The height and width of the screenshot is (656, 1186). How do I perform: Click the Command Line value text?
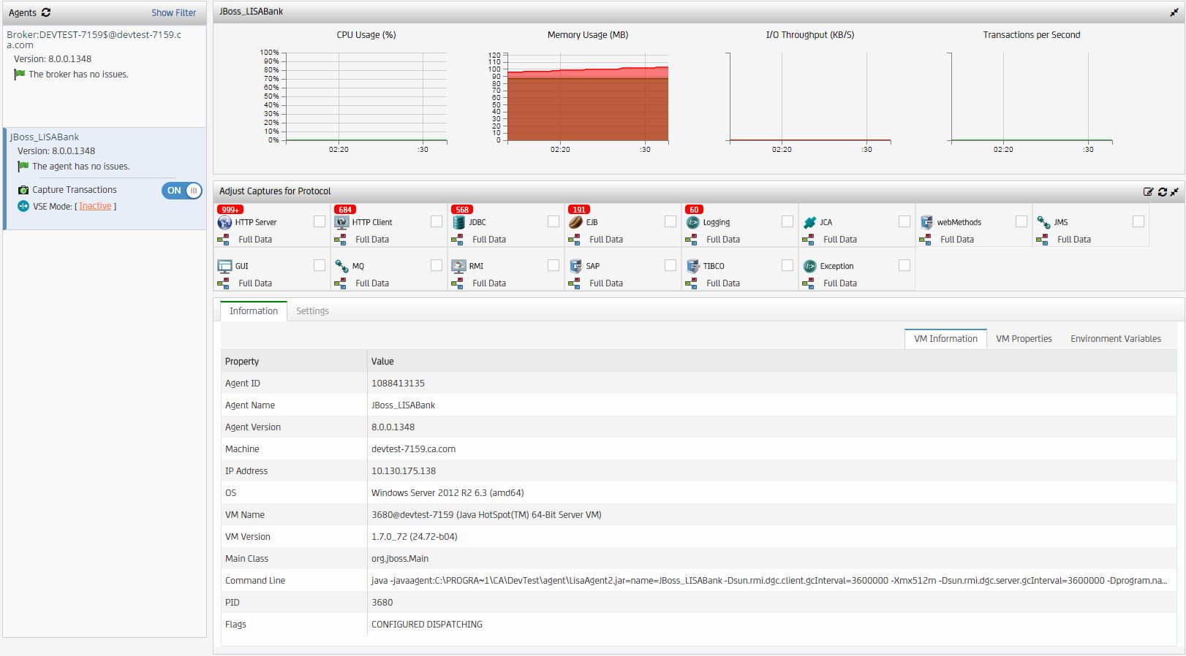tap(769, 581)
